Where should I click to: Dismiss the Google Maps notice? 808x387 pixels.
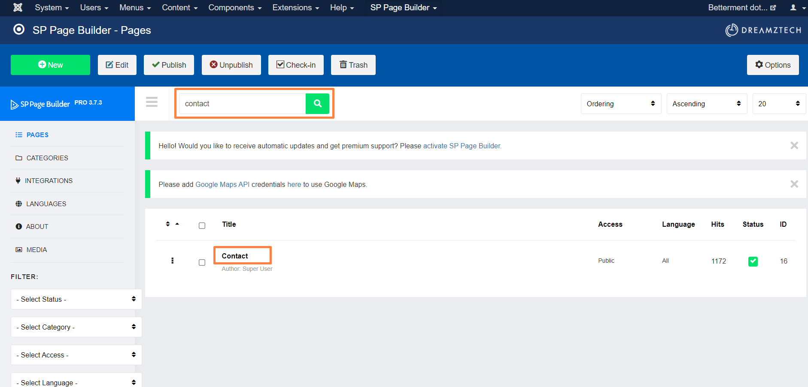click(794, 184)
